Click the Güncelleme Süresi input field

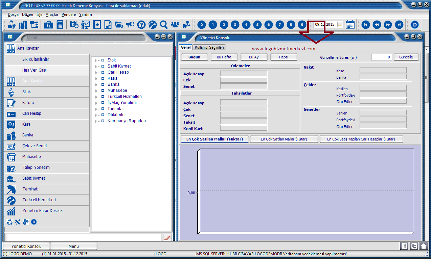(x=382, y=57)
